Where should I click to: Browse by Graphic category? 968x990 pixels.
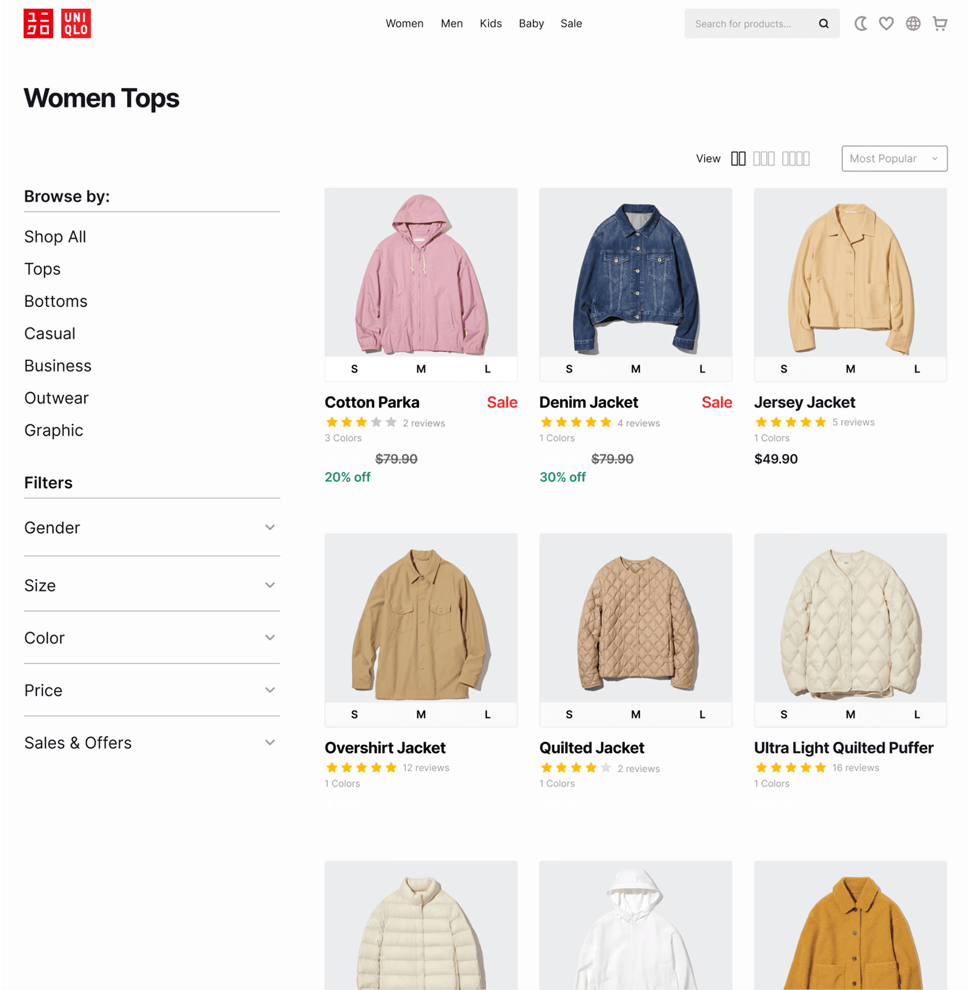[x=53, y=430]
